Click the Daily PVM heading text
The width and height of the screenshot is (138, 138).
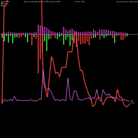(5, 2)
